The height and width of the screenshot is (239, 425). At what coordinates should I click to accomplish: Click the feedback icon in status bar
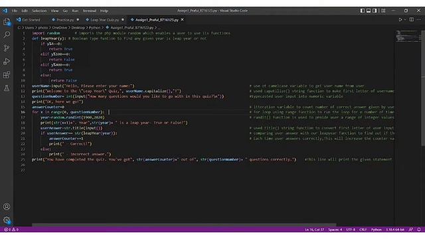click(x=411, y=230)
